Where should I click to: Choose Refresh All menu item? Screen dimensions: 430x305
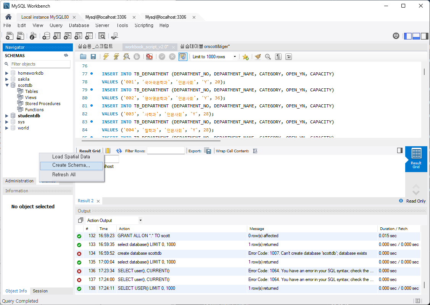click(x=71, y=175)
